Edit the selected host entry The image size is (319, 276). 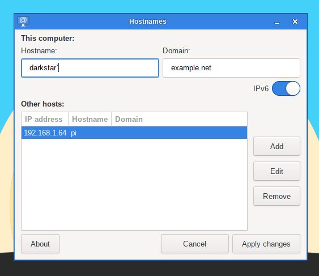pyautogui.click(x=277, y=171)
